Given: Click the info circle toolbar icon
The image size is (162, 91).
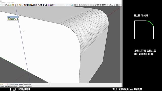Looking at the screenshot, I should pyautogui.click(x=44, y=5).
